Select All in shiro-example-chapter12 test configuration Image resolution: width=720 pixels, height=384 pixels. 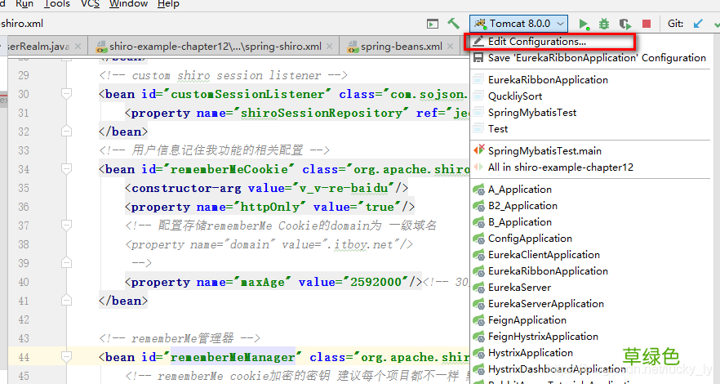click(560, 167)
